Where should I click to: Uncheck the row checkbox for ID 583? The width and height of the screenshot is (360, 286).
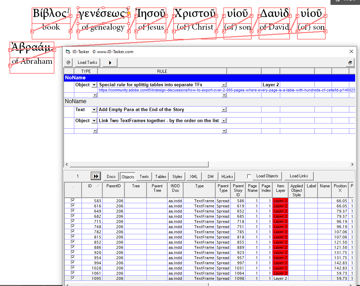pyautogui.click(x=72, y=200)
